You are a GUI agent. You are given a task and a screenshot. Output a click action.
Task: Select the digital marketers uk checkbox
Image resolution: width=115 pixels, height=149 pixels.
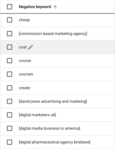click(10, 115)
